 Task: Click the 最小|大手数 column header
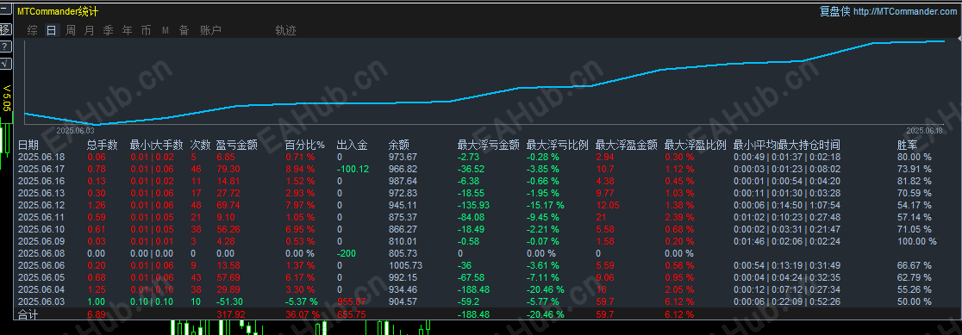click(156, 146)
